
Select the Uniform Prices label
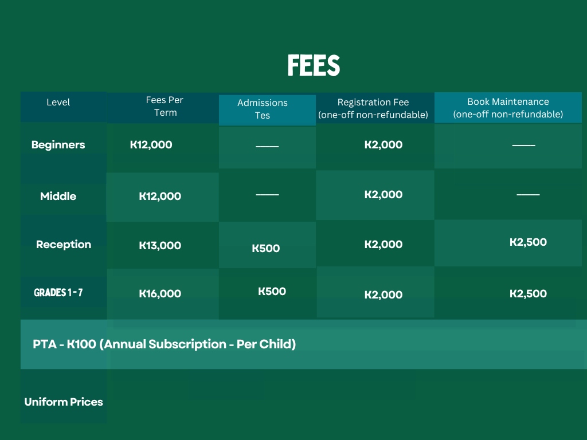[64, 402]
